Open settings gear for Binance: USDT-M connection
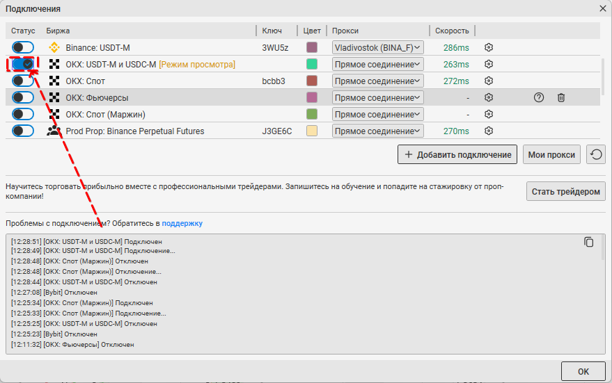612x383 pixels. 489,47
